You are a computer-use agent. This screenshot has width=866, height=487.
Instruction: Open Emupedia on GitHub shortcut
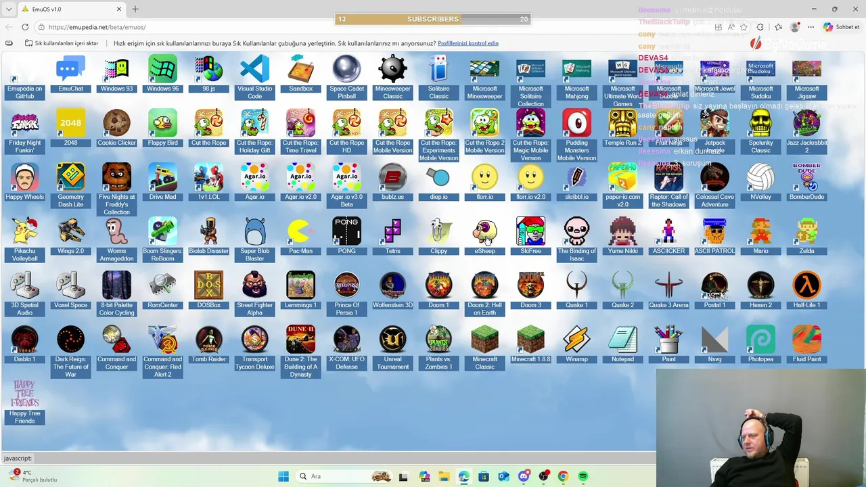[x=24, y=77]
